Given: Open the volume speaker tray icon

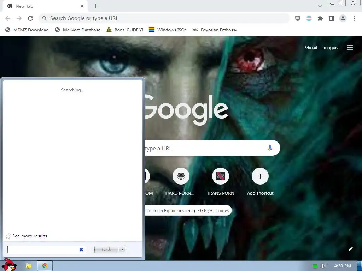Looking at the screenshot, I should (323, 266).
